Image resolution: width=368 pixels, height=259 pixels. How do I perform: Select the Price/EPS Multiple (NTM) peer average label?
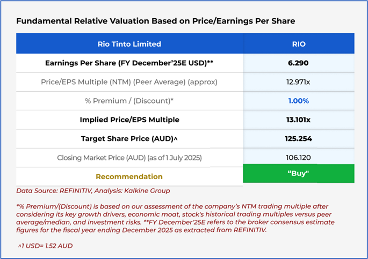click(x=129, y=82)
